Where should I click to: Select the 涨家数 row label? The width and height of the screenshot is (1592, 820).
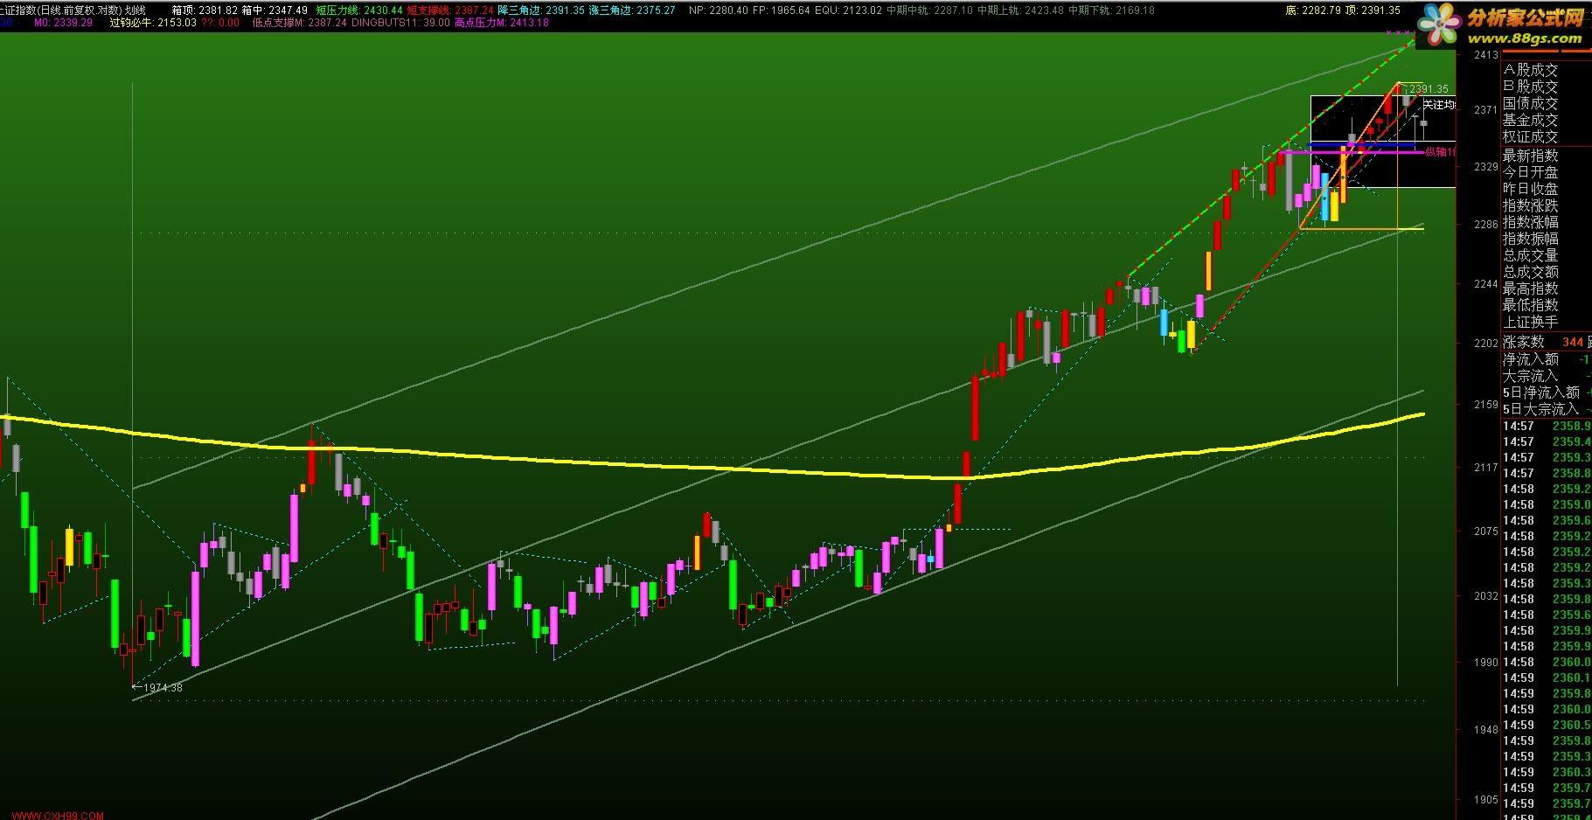[1524, 342]
